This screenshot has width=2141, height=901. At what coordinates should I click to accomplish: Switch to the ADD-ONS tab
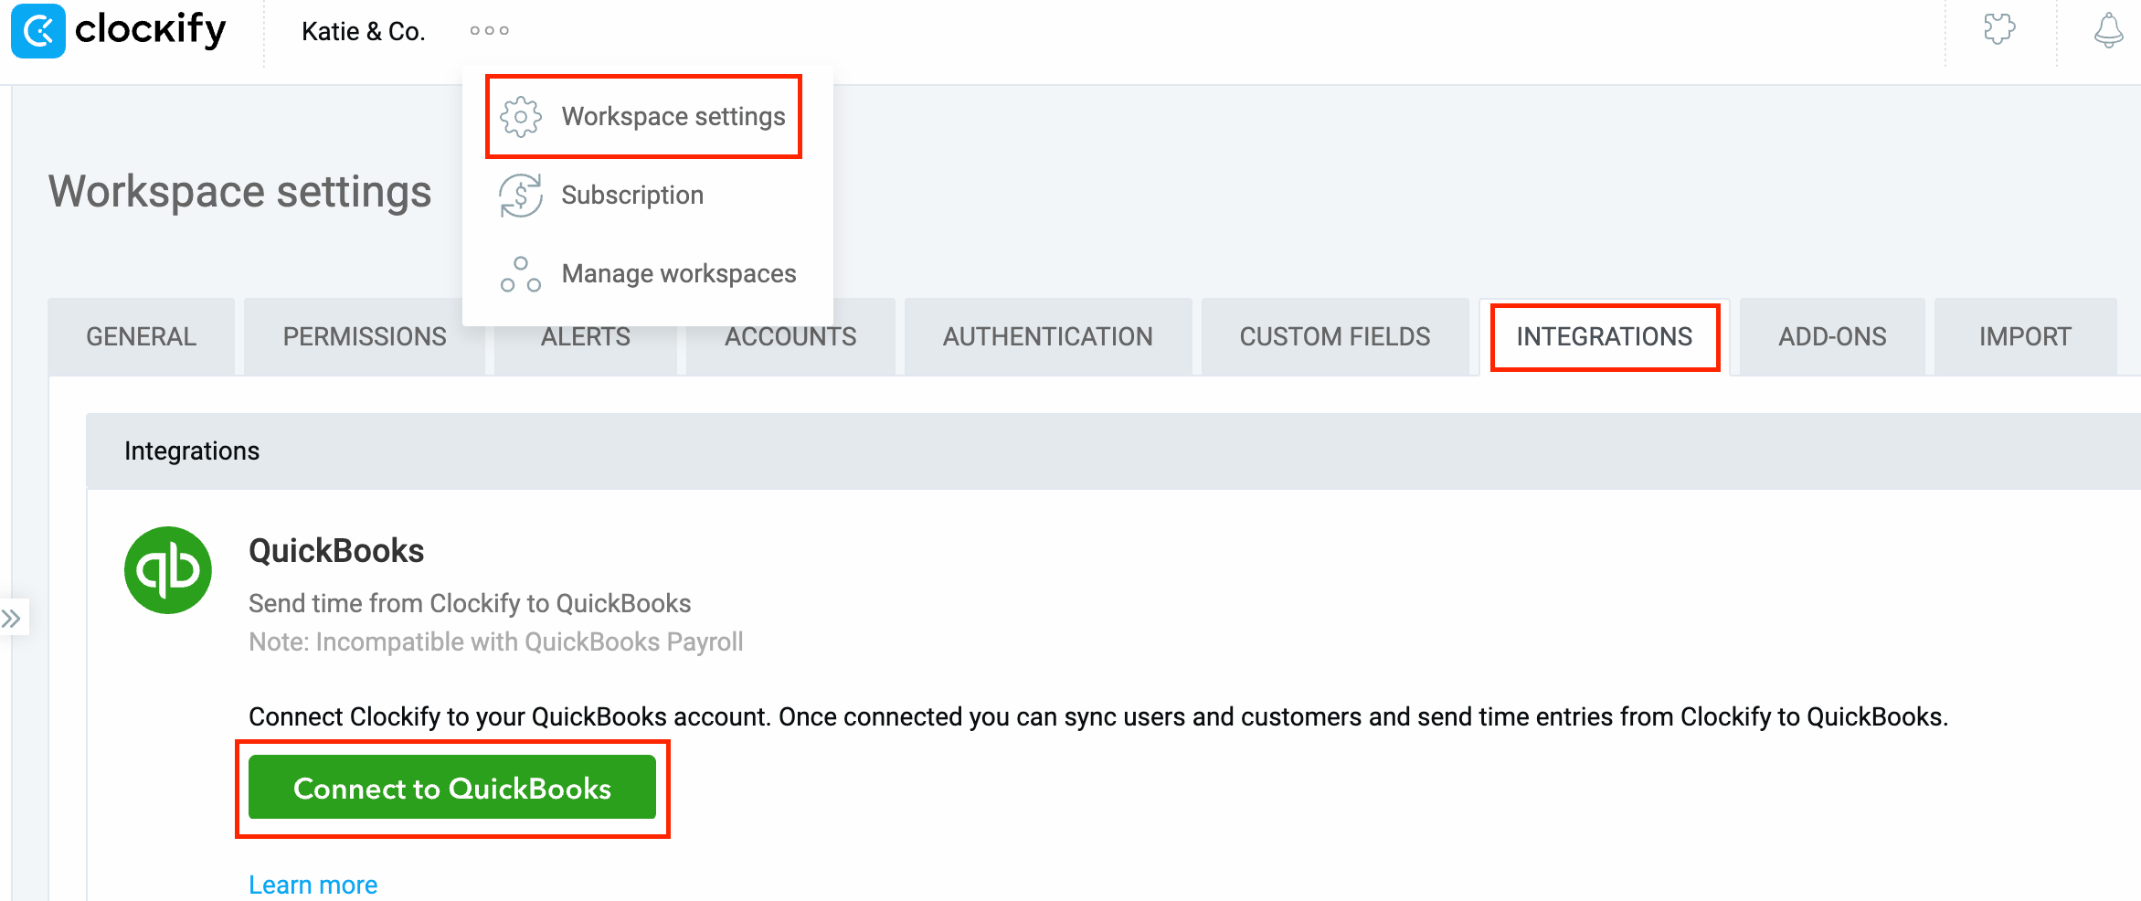tap(1831, 336)
